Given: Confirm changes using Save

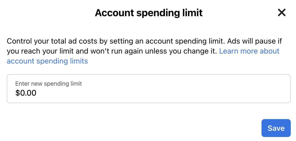Looking at the screenshot, I should 276,128.
